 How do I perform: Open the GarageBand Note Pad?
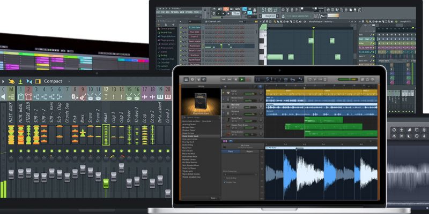click(363, 79)
